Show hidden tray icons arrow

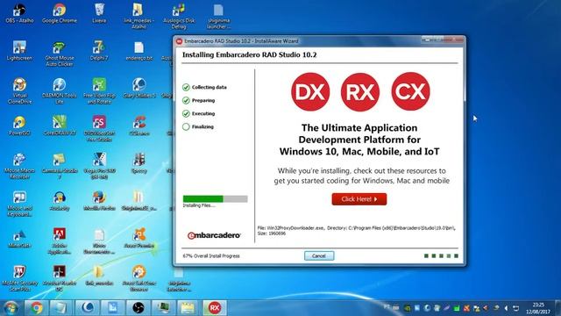pyautogui.click(x=506, y=308)
